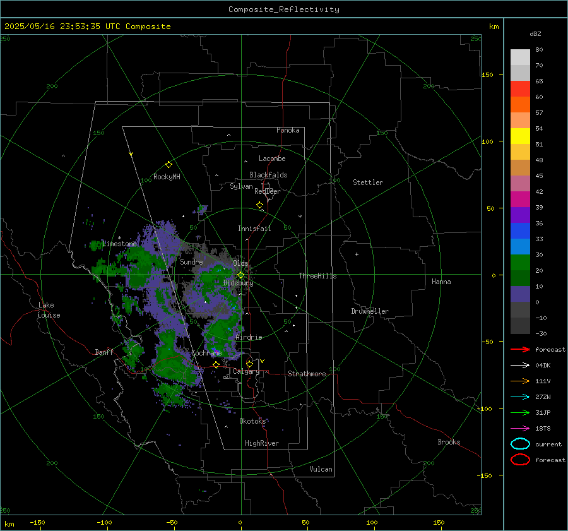Click the Cochrane map label
Viewport: 568px width, 531px height.
206,353
